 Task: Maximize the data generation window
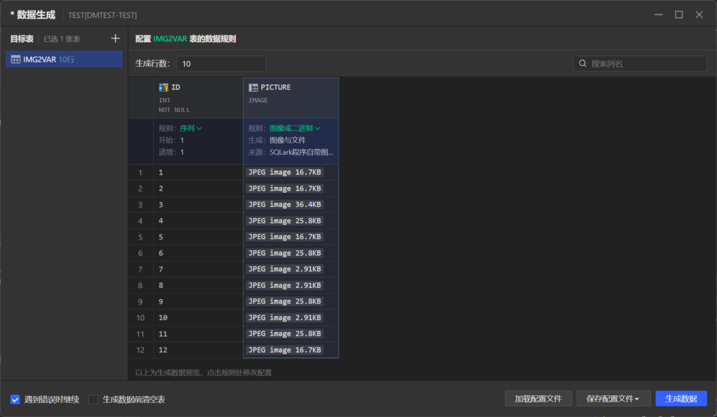(678, 15)
